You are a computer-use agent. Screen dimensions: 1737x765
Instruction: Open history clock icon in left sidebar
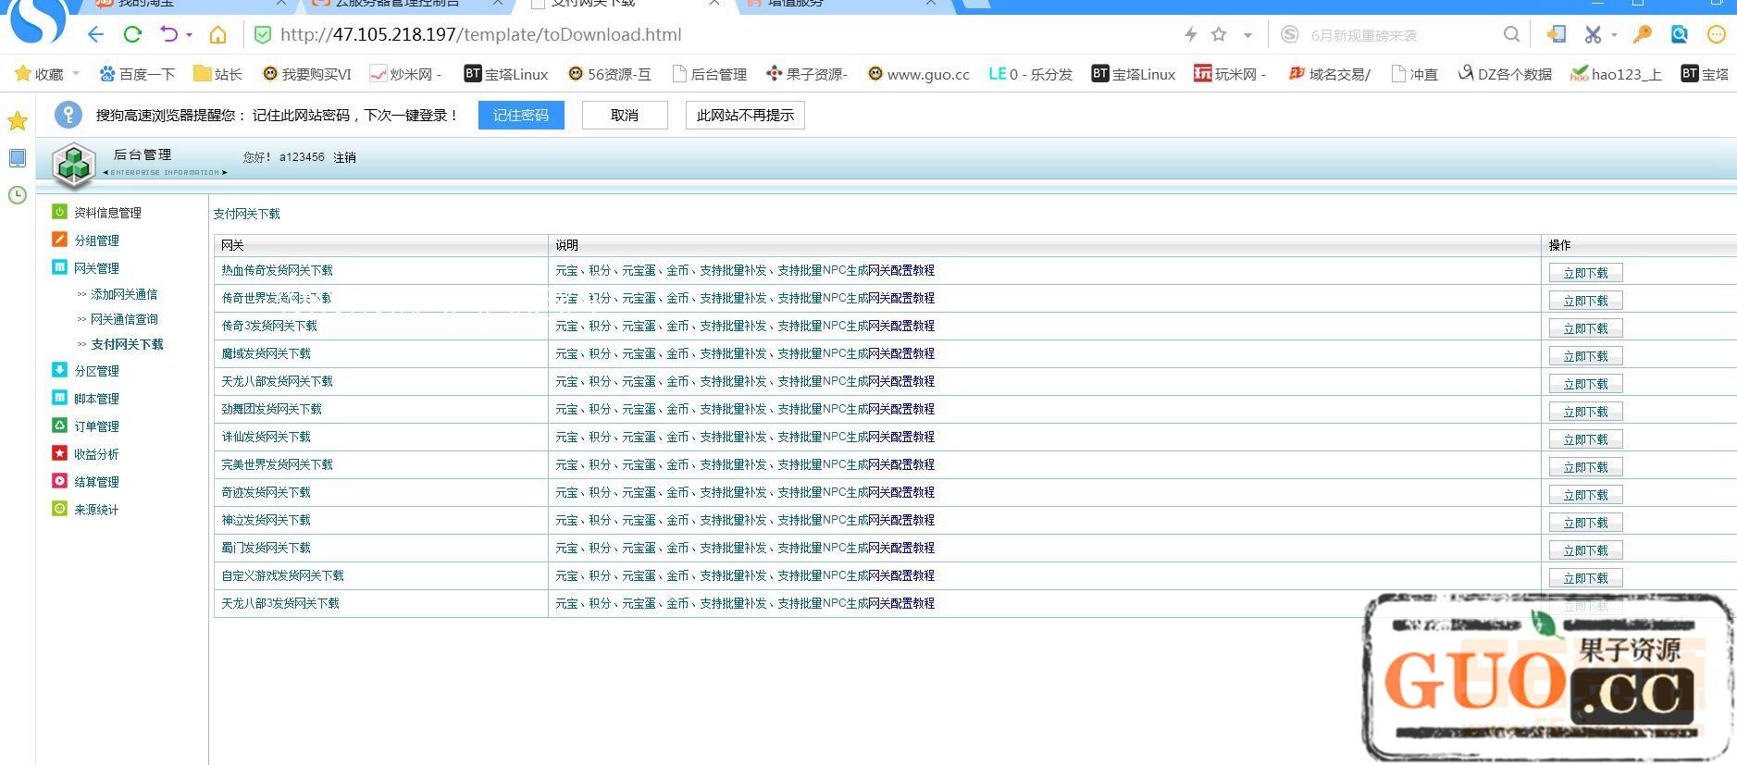(x=18, y=195)
